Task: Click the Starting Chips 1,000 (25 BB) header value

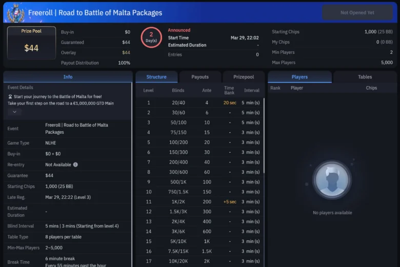Action: coord(378,32)
